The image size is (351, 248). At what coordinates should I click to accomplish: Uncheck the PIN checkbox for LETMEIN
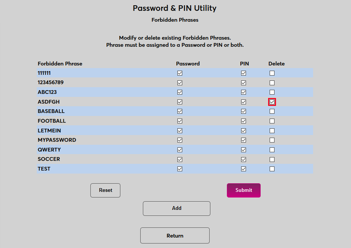pos(243,130)
